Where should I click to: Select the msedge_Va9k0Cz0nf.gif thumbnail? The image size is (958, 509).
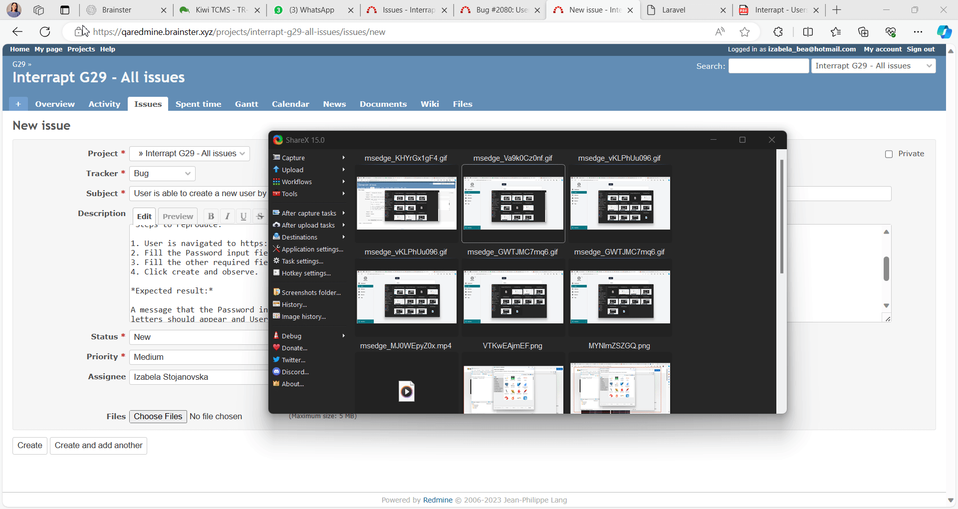click(x=513, y=203)
